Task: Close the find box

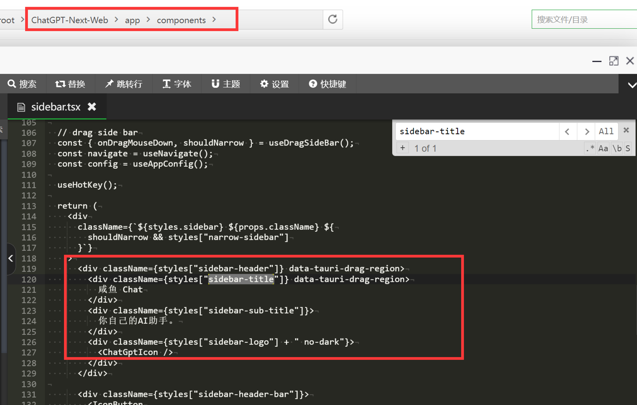Action: click(x=626, y=130)
